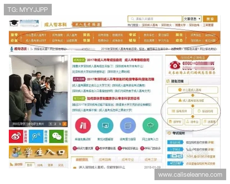Screen dimensions: 230x184
Task: Switch to the 成考专业 tab
Action: pyautogui.click(x=128, y=160)
